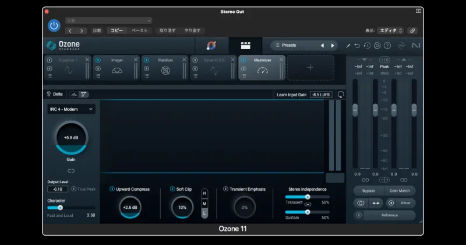Solo the Equalizer 1 module
Image resolution: width=466 pixels, height=245 pixels.
coord(50,69)
